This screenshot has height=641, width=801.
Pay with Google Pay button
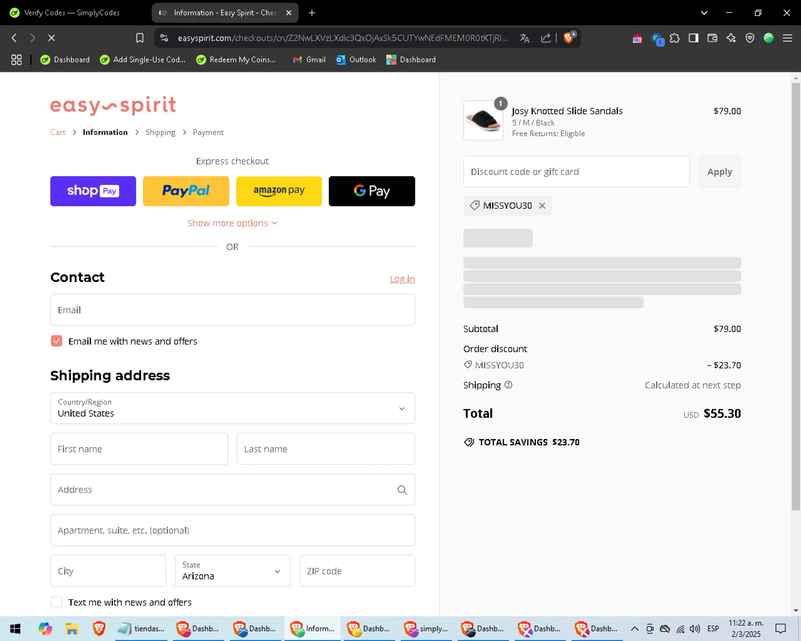coord(372,191)
